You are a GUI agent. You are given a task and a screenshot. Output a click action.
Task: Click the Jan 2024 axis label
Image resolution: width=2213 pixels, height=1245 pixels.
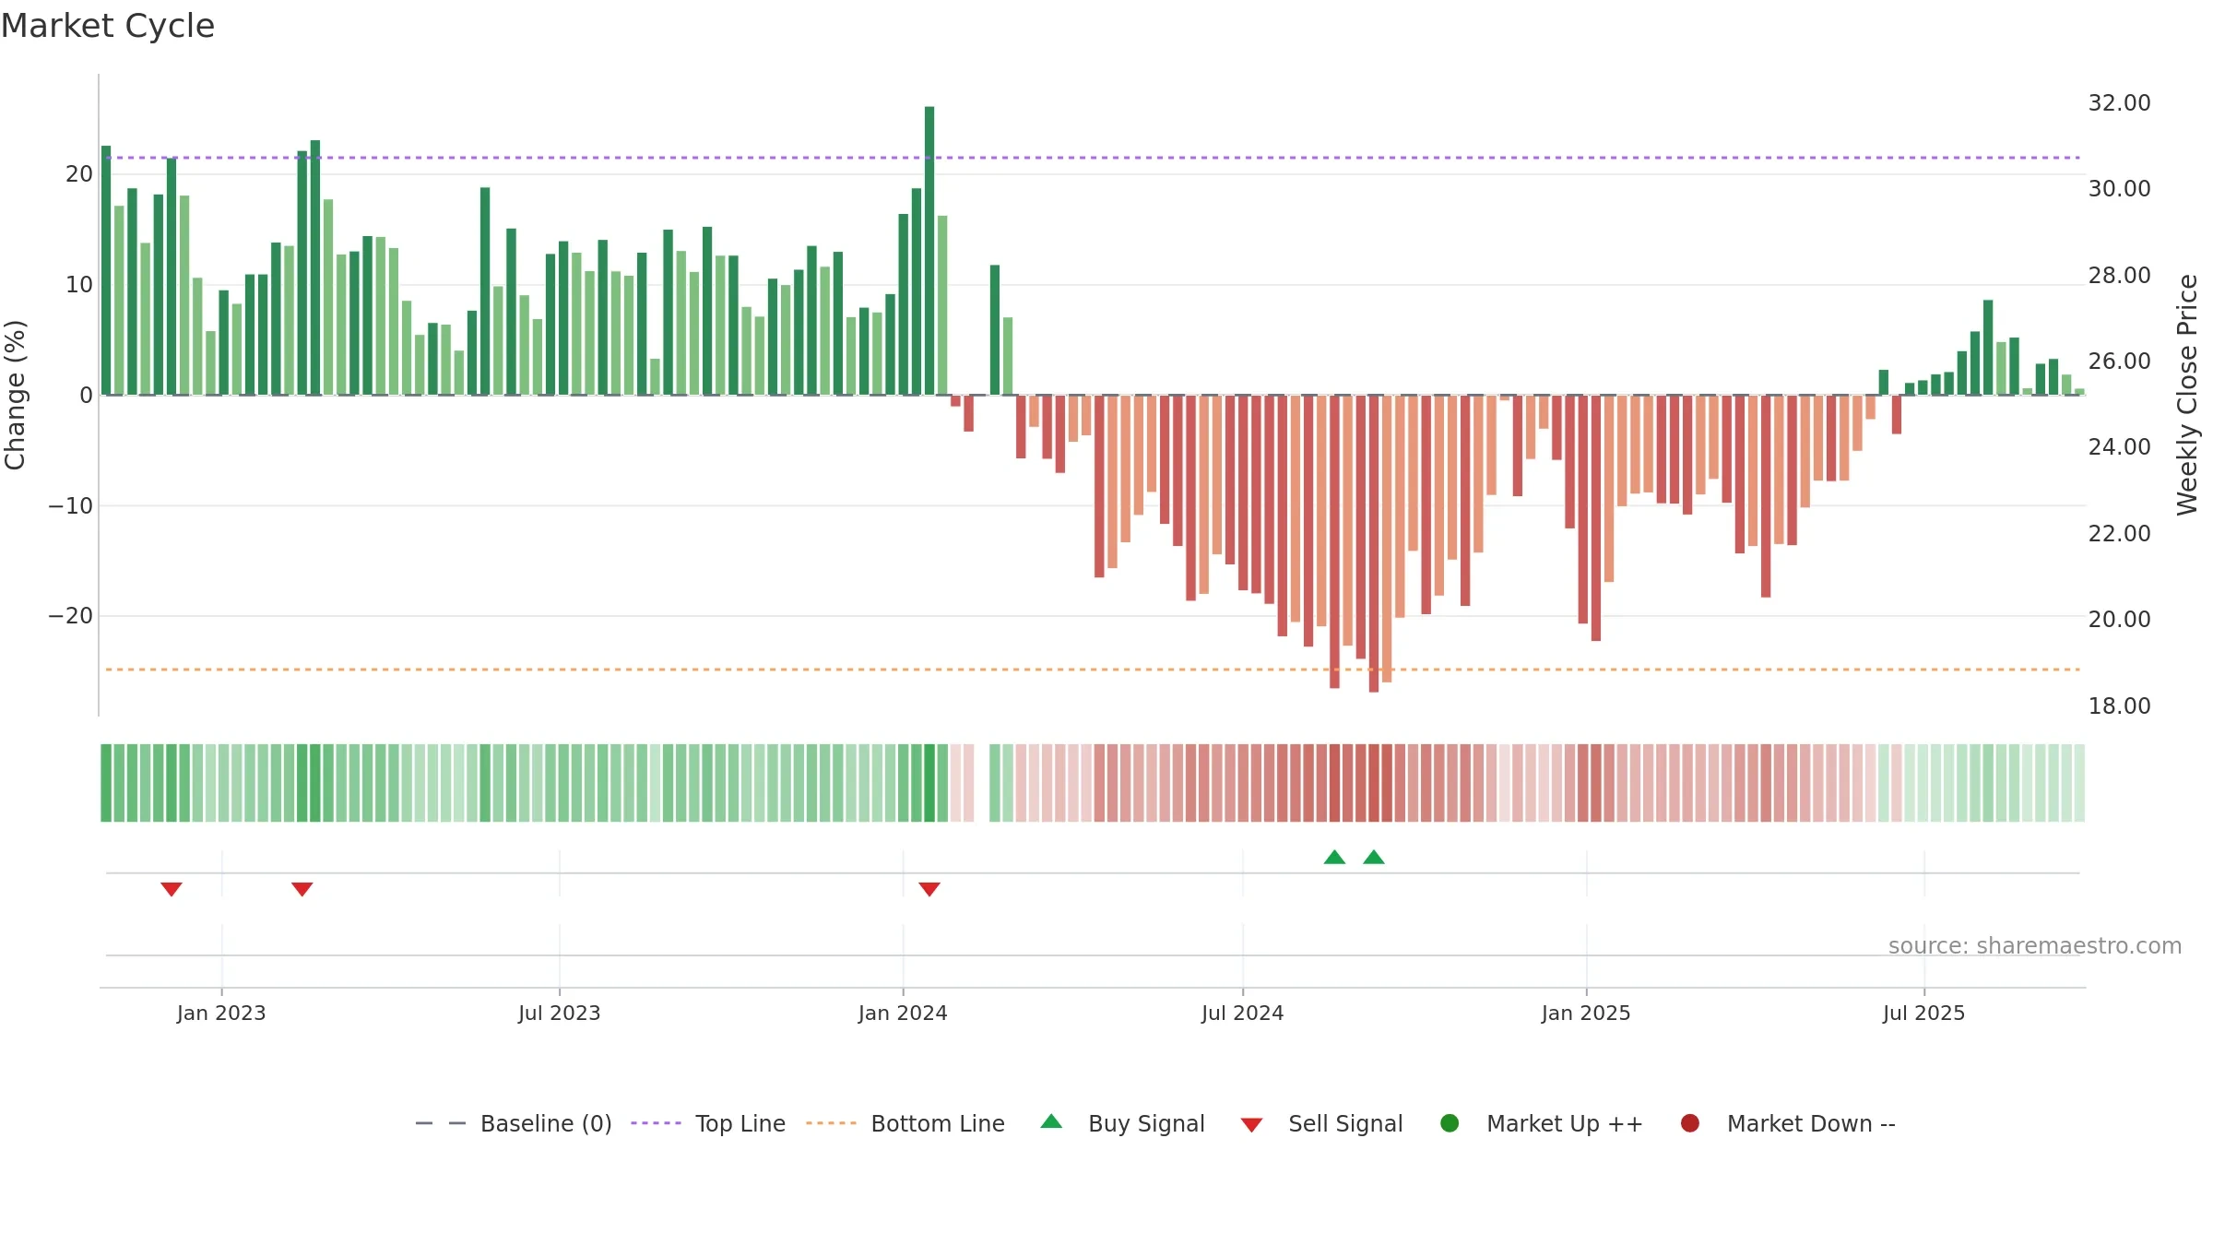[x=903, y=1013]
